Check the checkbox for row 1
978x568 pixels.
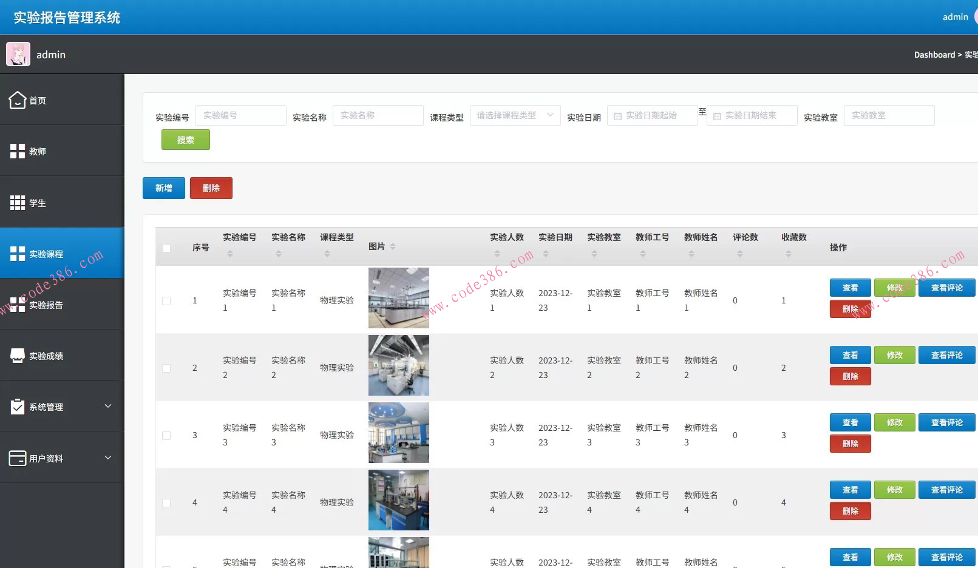pos(166,301)
